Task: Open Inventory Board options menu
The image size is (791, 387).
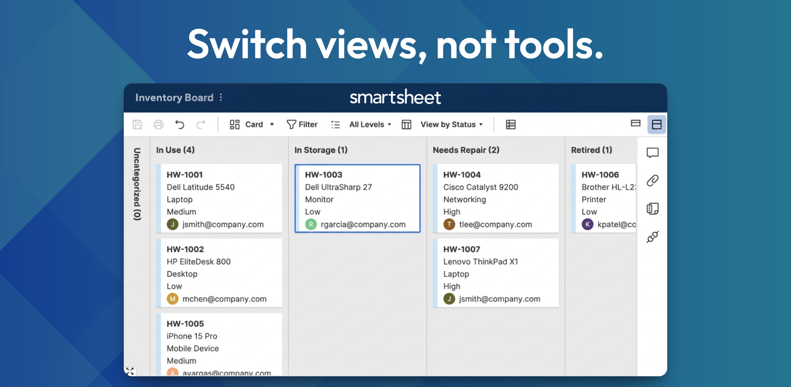Action: (x=221, y=98)
